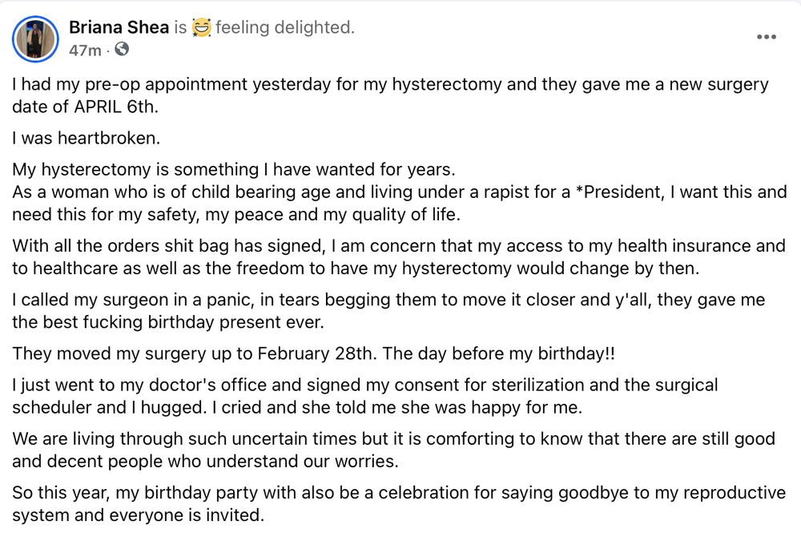Click the 'feeling delighted.' status text

285,27
